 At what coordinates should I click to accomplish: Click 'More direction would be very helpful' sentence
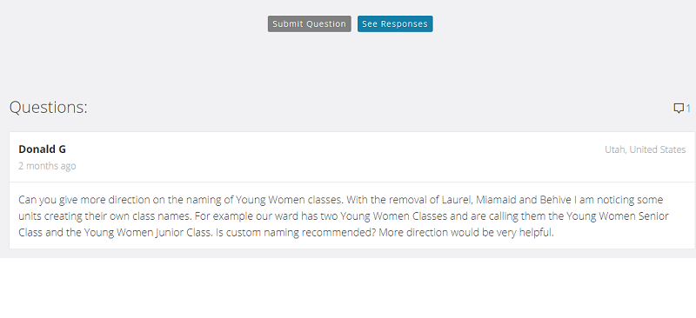[466, 232]
